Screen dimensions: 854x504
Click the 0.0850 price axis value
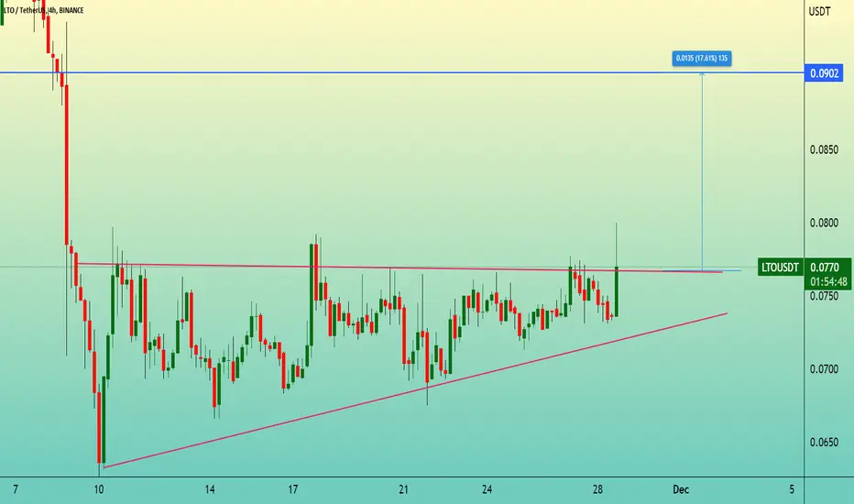point(824,150)
